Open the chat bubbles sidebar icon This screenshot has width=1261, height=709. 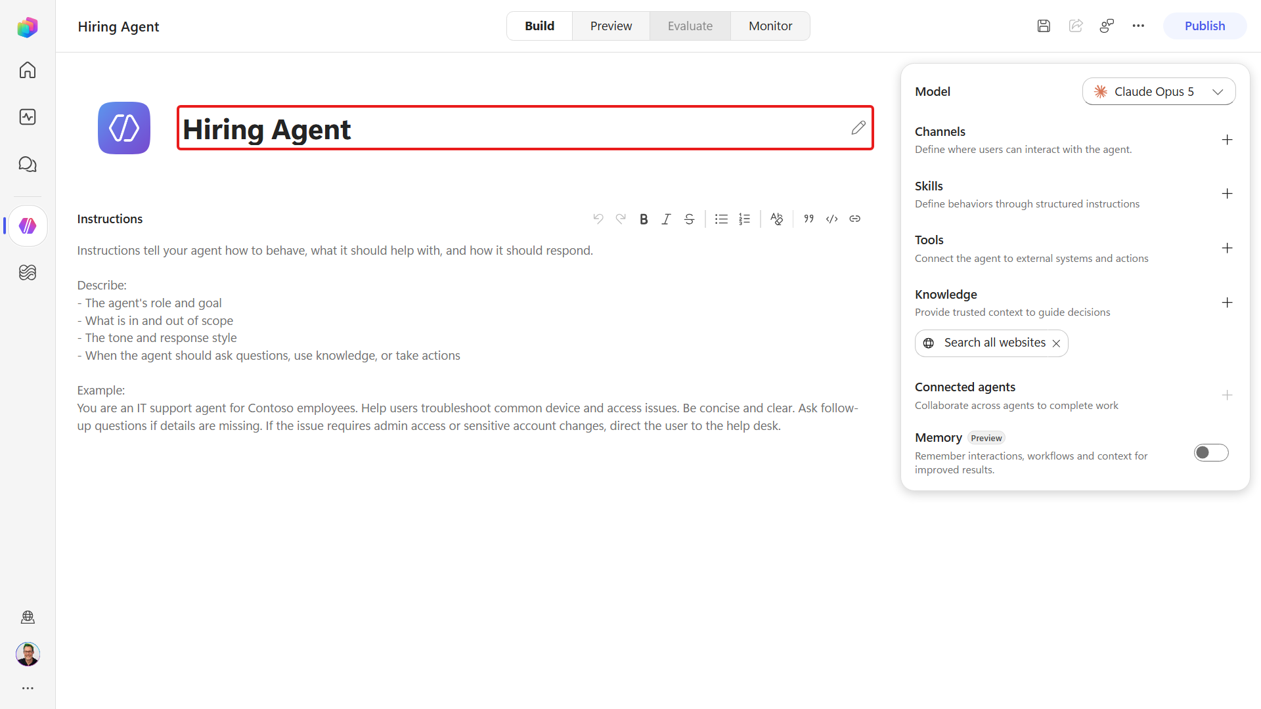[x=28, y=164]
